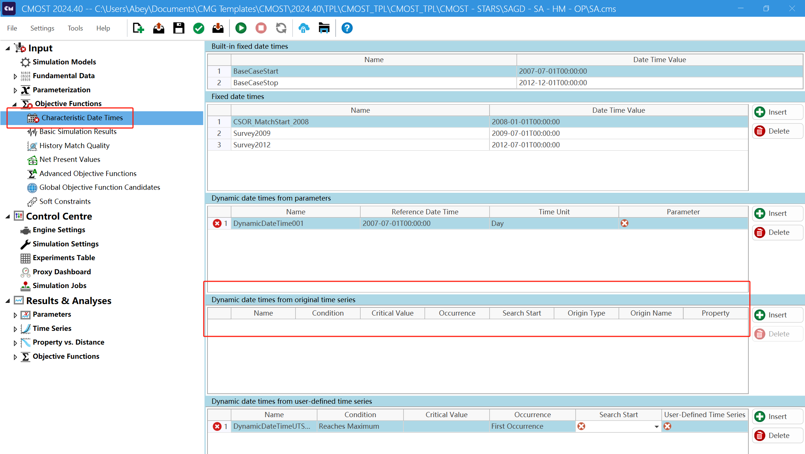Start the engine with green play button
Viewport: 805px width, 454px height.
point(241,28)
